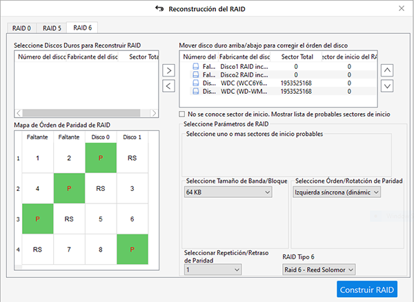Click the green P cell under Disco 1
Image resolution: width=414 pixels, height=302 pixels.
click(132, 249)
